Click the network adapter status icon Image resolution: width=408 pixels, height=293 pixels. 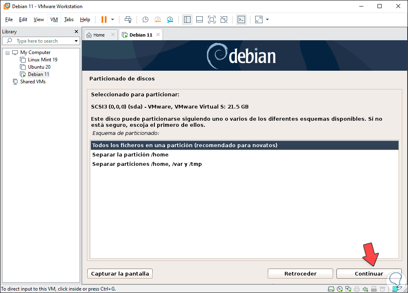pyautogui.click(x=348, y=289)
